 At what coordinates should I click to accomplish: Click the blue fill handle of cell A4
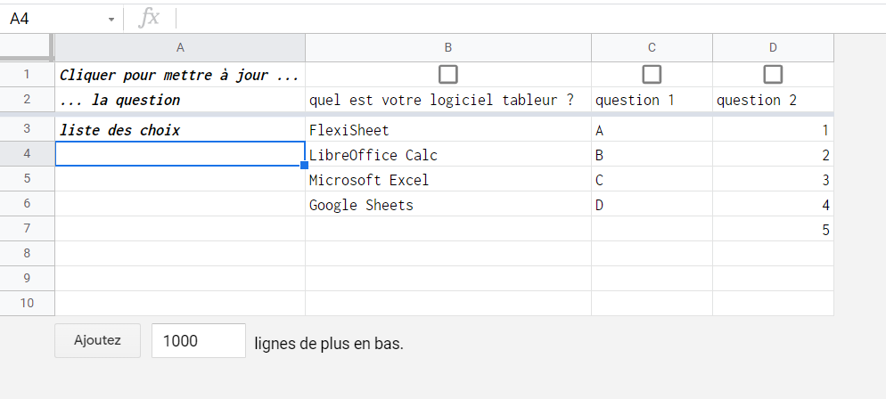click(305, 166)
